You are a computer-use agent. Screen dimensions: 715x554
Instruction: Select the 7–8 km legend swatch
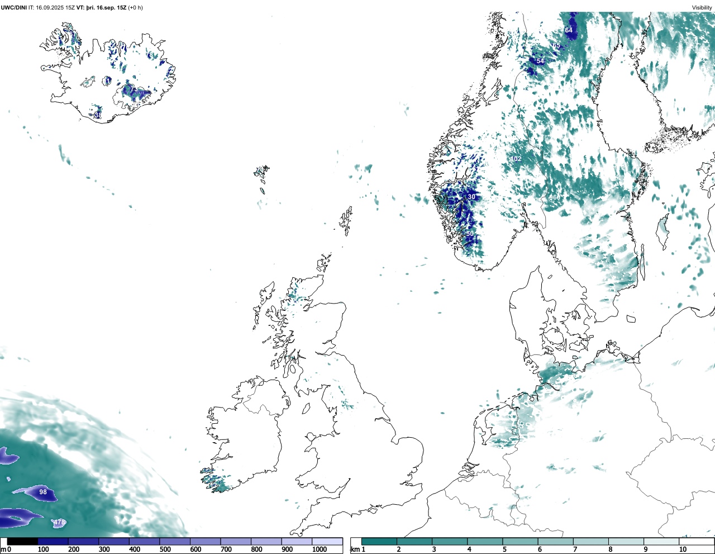point(590,541)
